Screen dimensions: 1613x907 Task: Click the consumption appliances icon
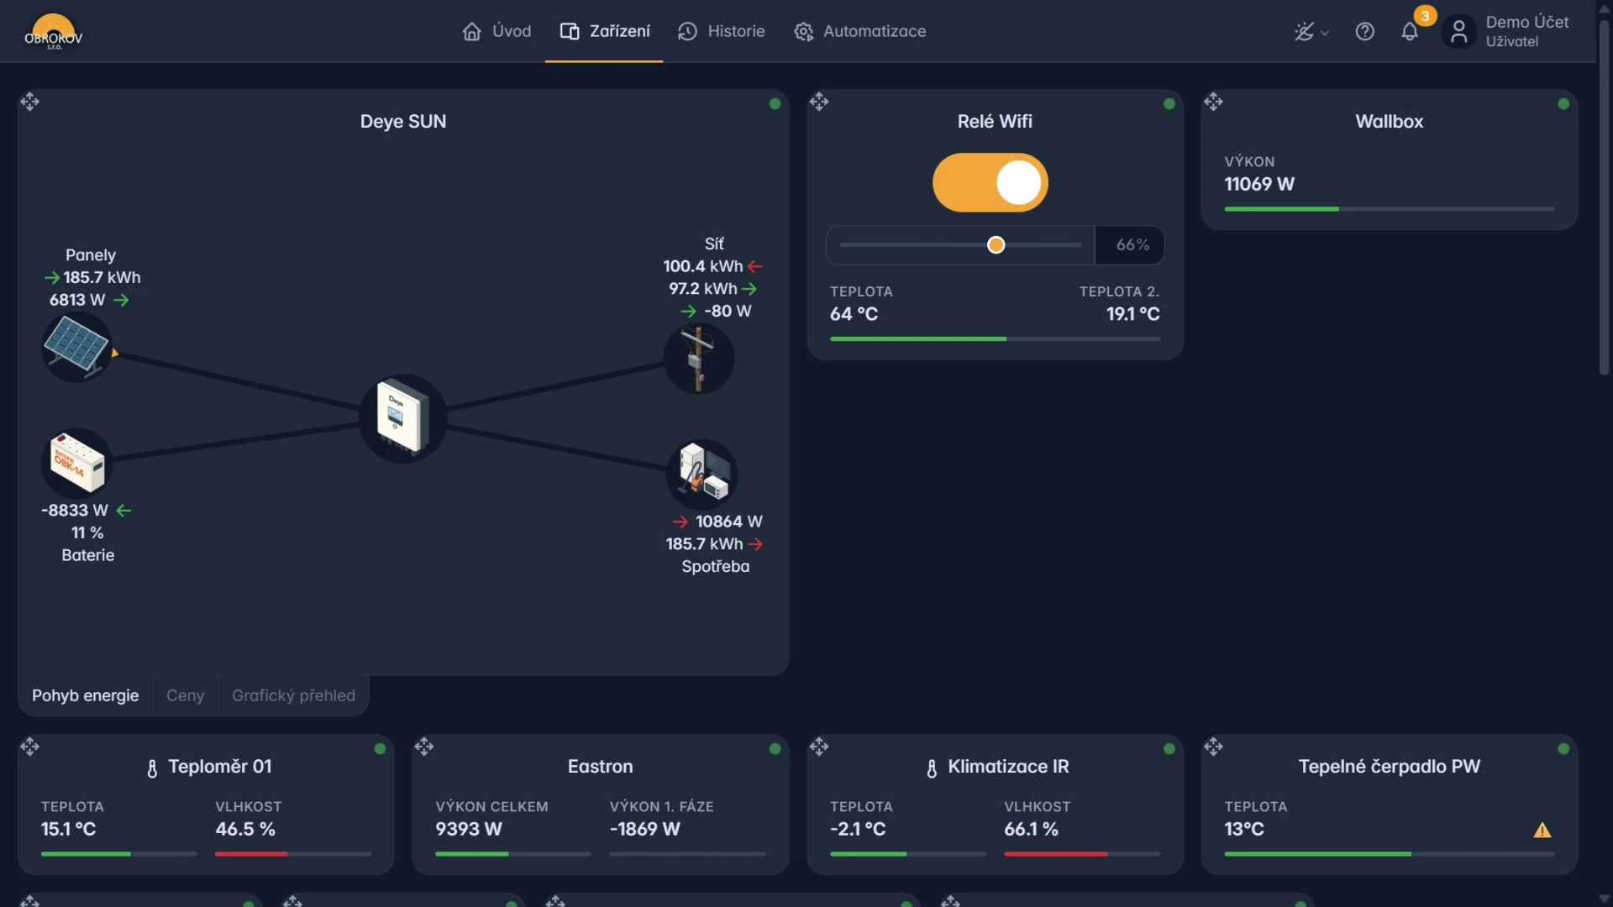tap(702, 473)
